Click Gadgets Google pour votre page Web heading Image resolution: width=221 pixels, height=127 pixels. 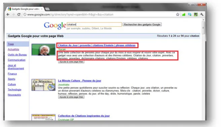[x=36, y=36]
